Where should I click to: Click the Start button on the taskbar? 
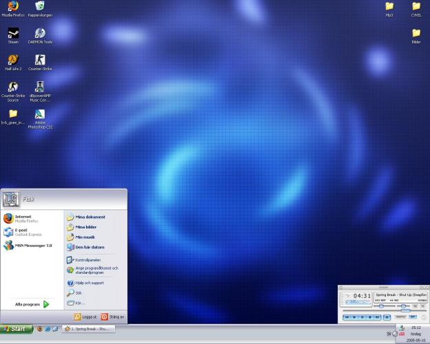(x=16, y=329)
